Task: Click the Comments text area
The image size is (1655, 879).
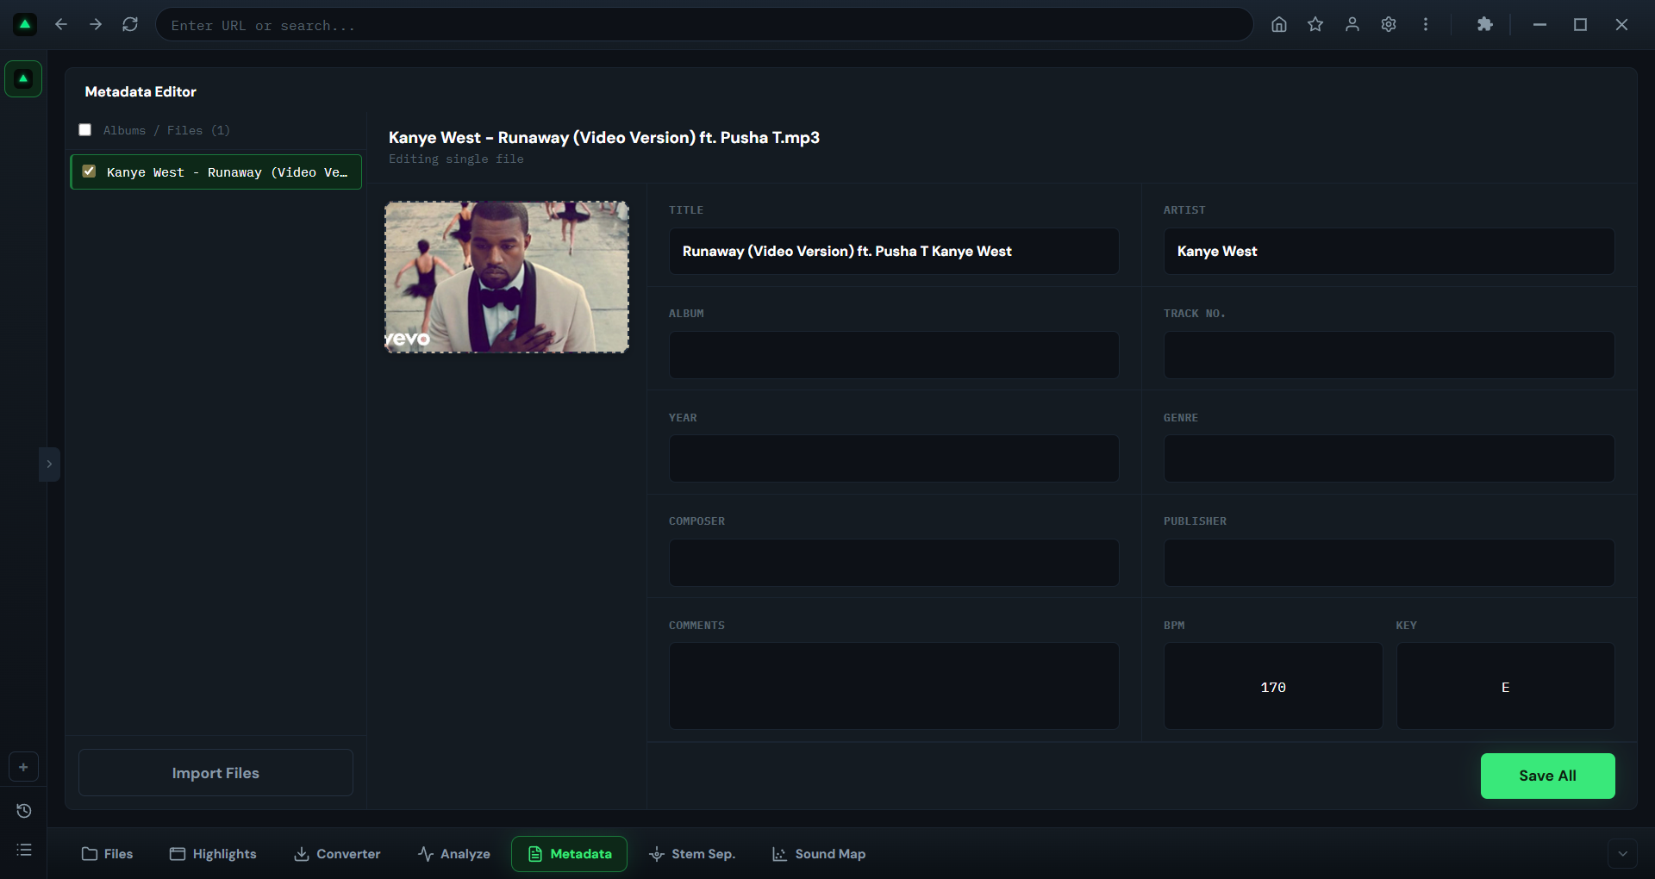Action: tap(894, 686)
